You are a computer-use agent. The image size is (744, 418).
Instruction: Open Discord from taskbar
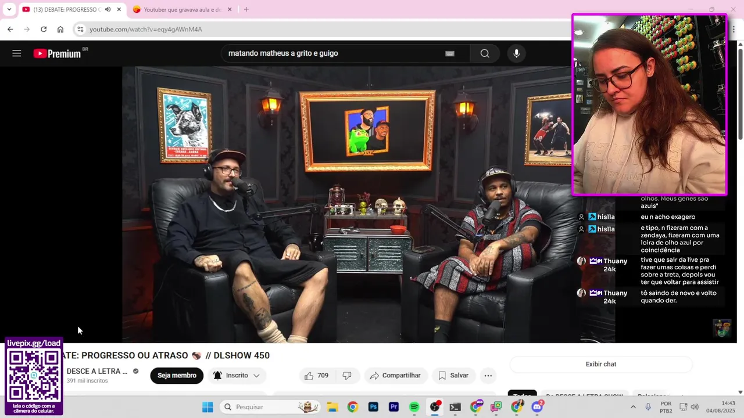click(x=537, y=407)
